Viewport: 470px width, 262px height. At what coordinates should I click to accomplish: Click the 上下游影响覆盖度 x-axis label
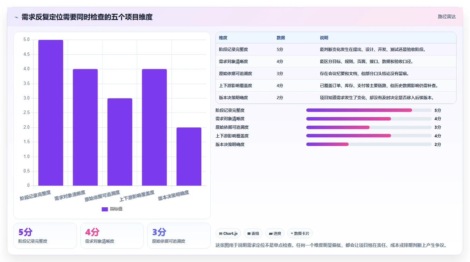tap(137, 196)
